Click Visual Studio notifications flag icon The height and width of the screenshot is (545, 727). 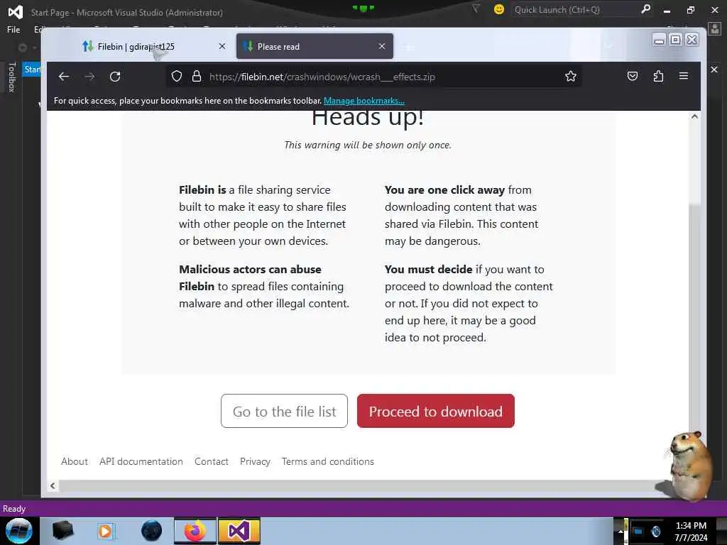click(476, 9)
